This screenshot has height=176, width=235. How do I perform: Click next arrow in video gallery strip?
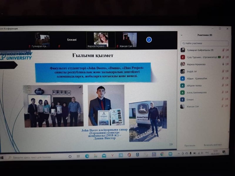pos(149,40)
